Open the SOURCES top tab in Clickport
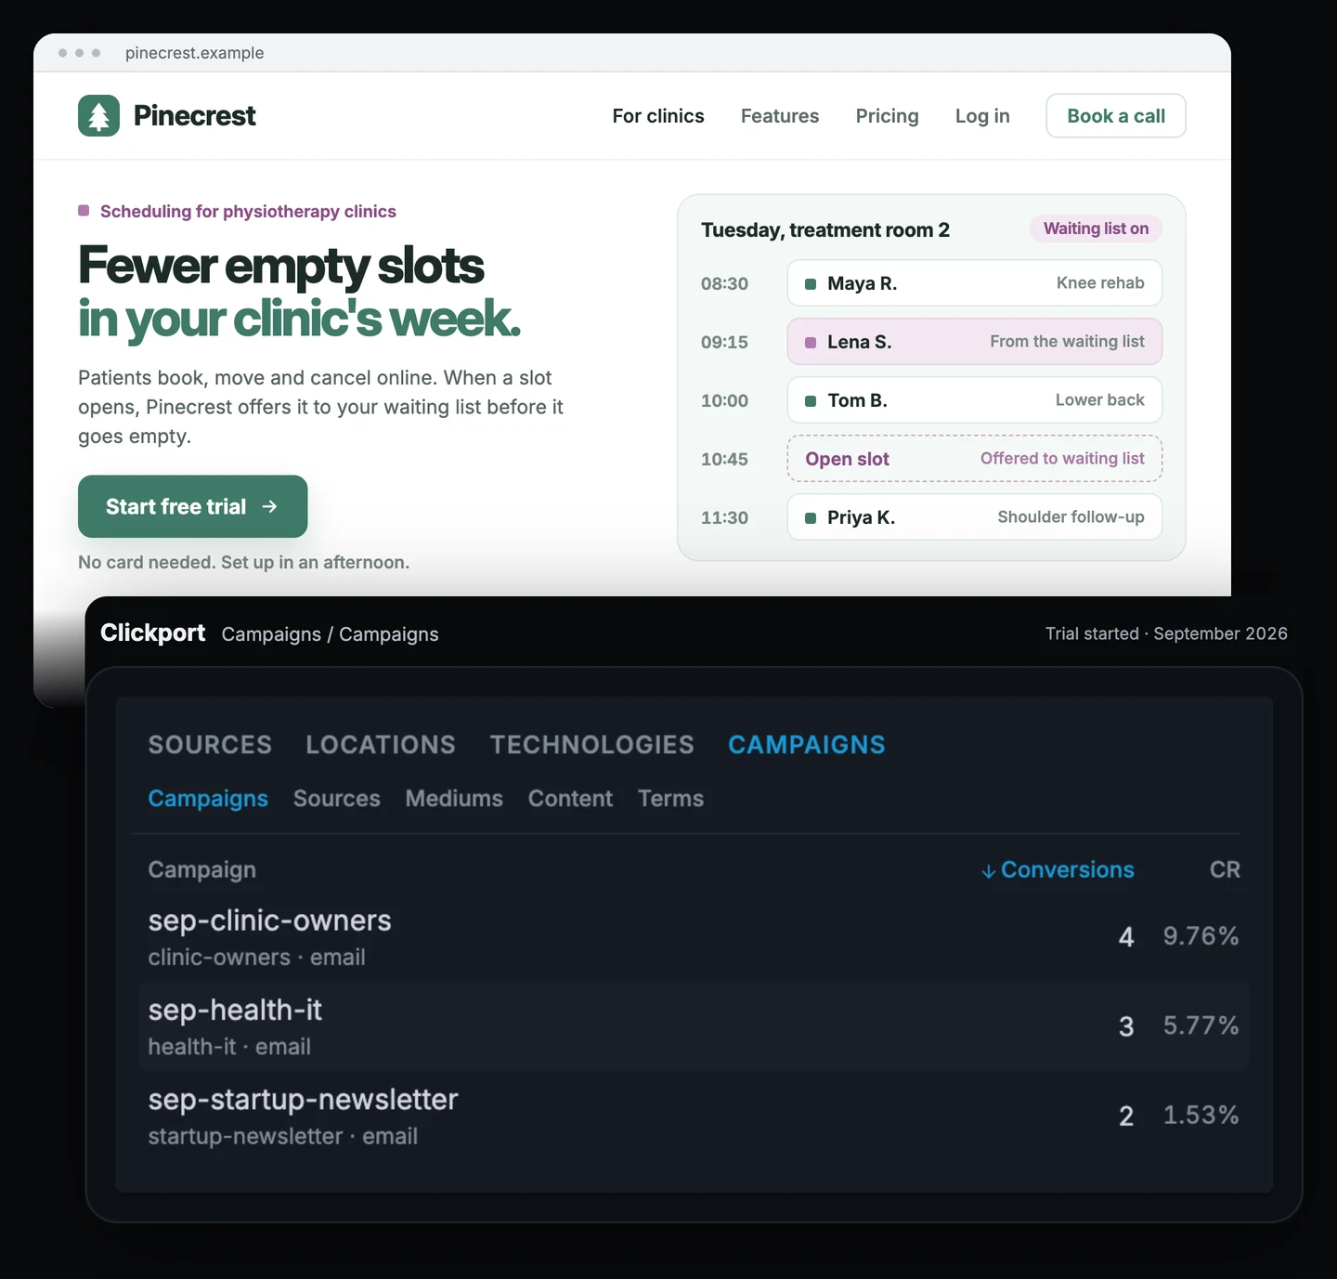The image size is (1337, 1279). (210, 745)
